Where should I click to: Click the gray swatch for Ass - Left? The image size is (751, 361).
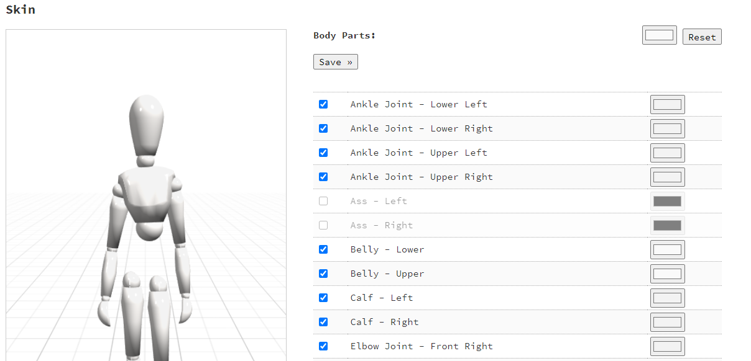[x=667, y=201]
